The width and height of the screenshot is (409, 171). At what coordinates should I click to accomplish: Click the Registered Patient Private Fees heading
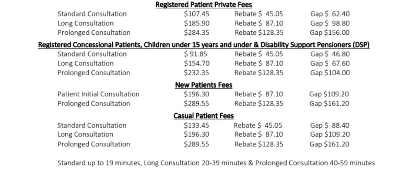click(x=204, y=5)
